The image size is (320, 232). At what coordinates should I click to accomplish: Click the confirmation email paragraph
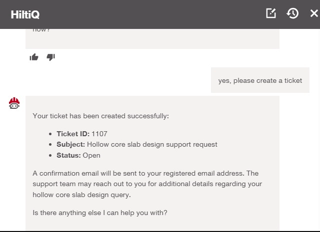click(x=147, y=184)
